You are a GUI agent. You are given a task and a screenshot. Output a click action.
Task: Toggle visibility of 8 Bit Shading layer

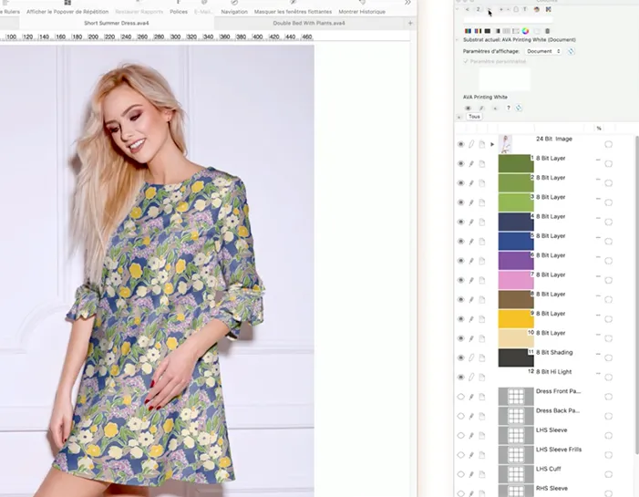(x=460, y=357)
